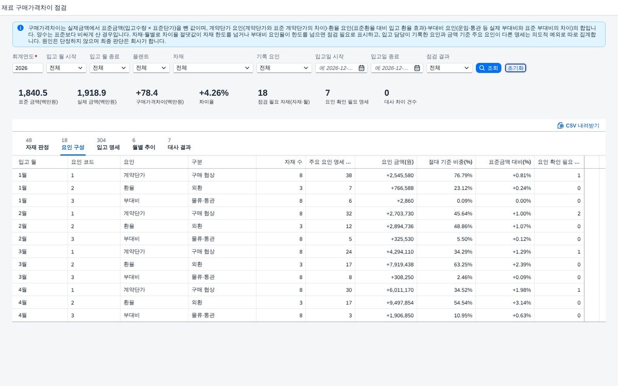
Task: Click the 초기화 reset button
Action: (516, 68)
